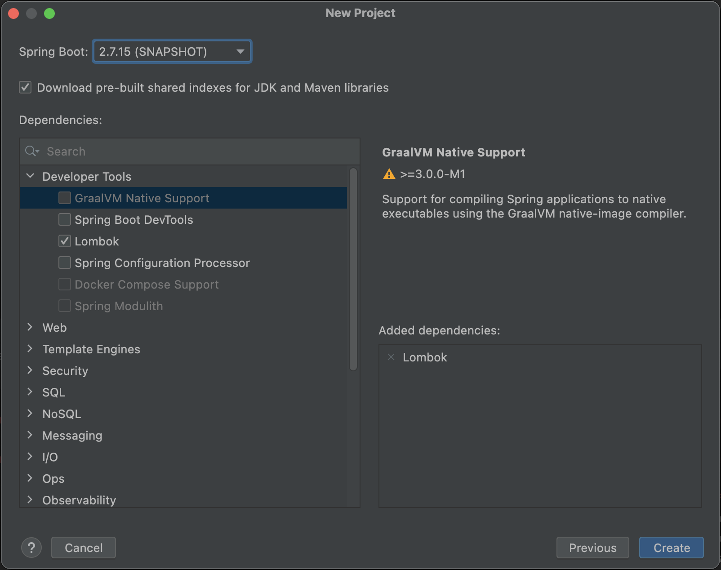The height and width of the screenshot is (570, 721).
Task: Expand the Web category
Action: [30, 327]
